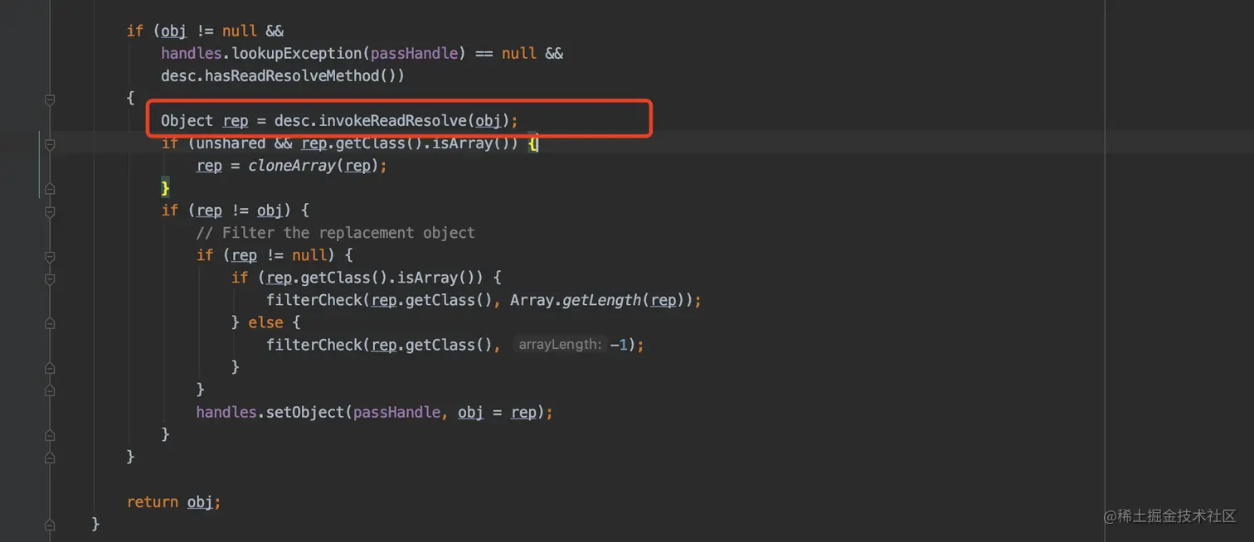Image resolution: width=1254 pixels, height=542 pixels.
Task: Collapse the 'if (rep != obj)' block fold marker
Action: (50, 211)
